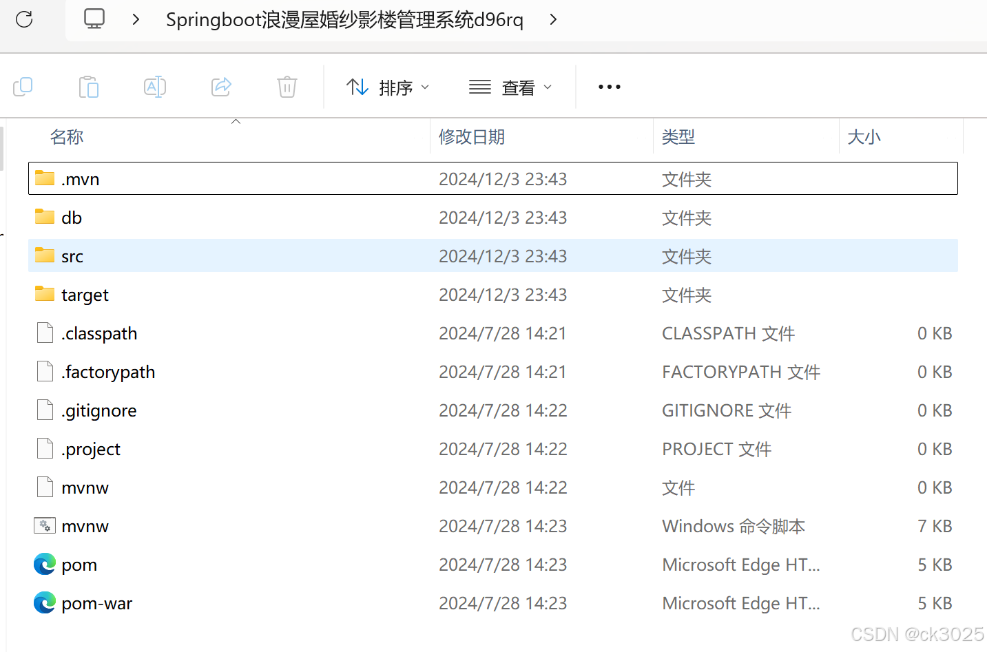Click the target folder name
This screenshot has height=652, width=987.
coord(85,295)
